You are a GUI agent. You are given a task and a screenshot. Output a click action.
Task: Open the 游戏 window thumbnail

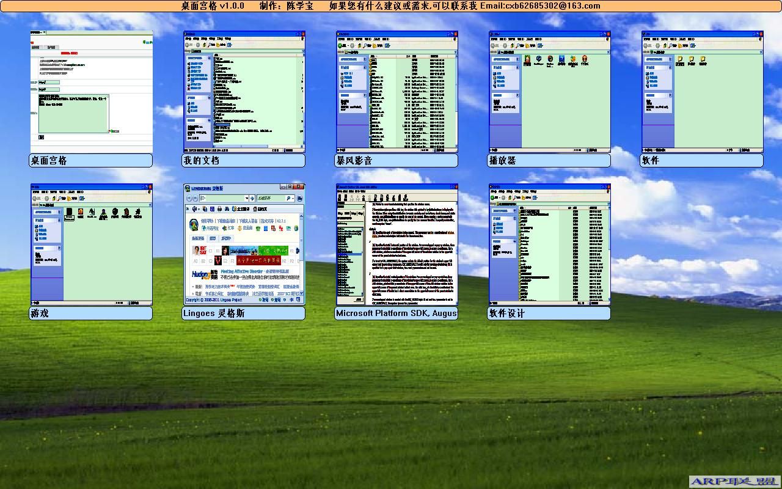coord(92,244)
